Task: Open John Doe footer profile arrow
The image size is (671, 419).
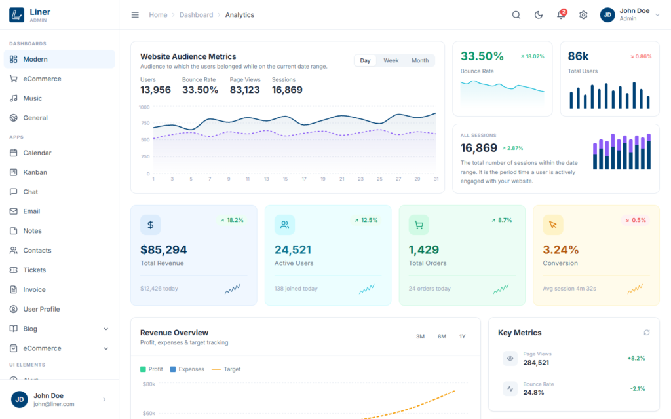Action: point(104,399)
